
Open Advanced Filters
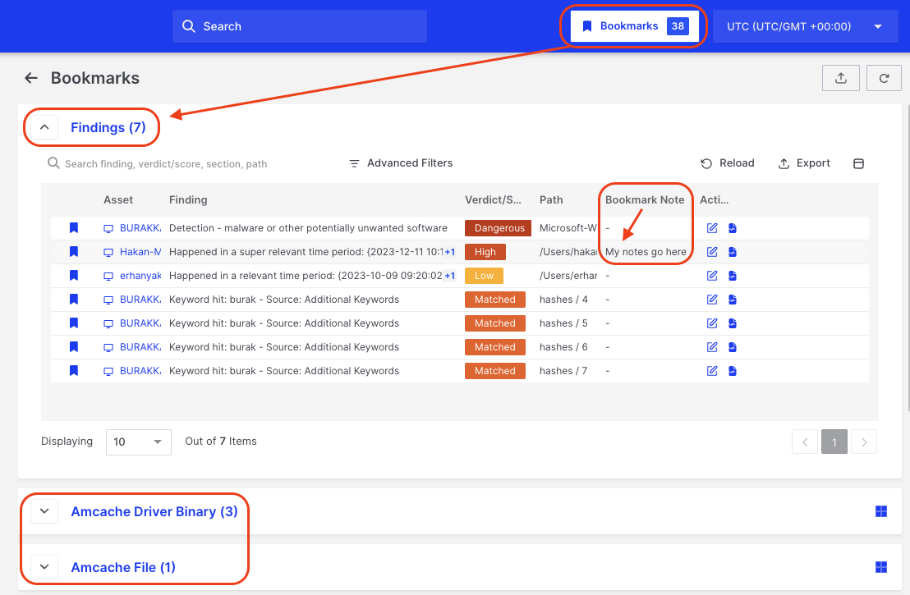[401, 163]
